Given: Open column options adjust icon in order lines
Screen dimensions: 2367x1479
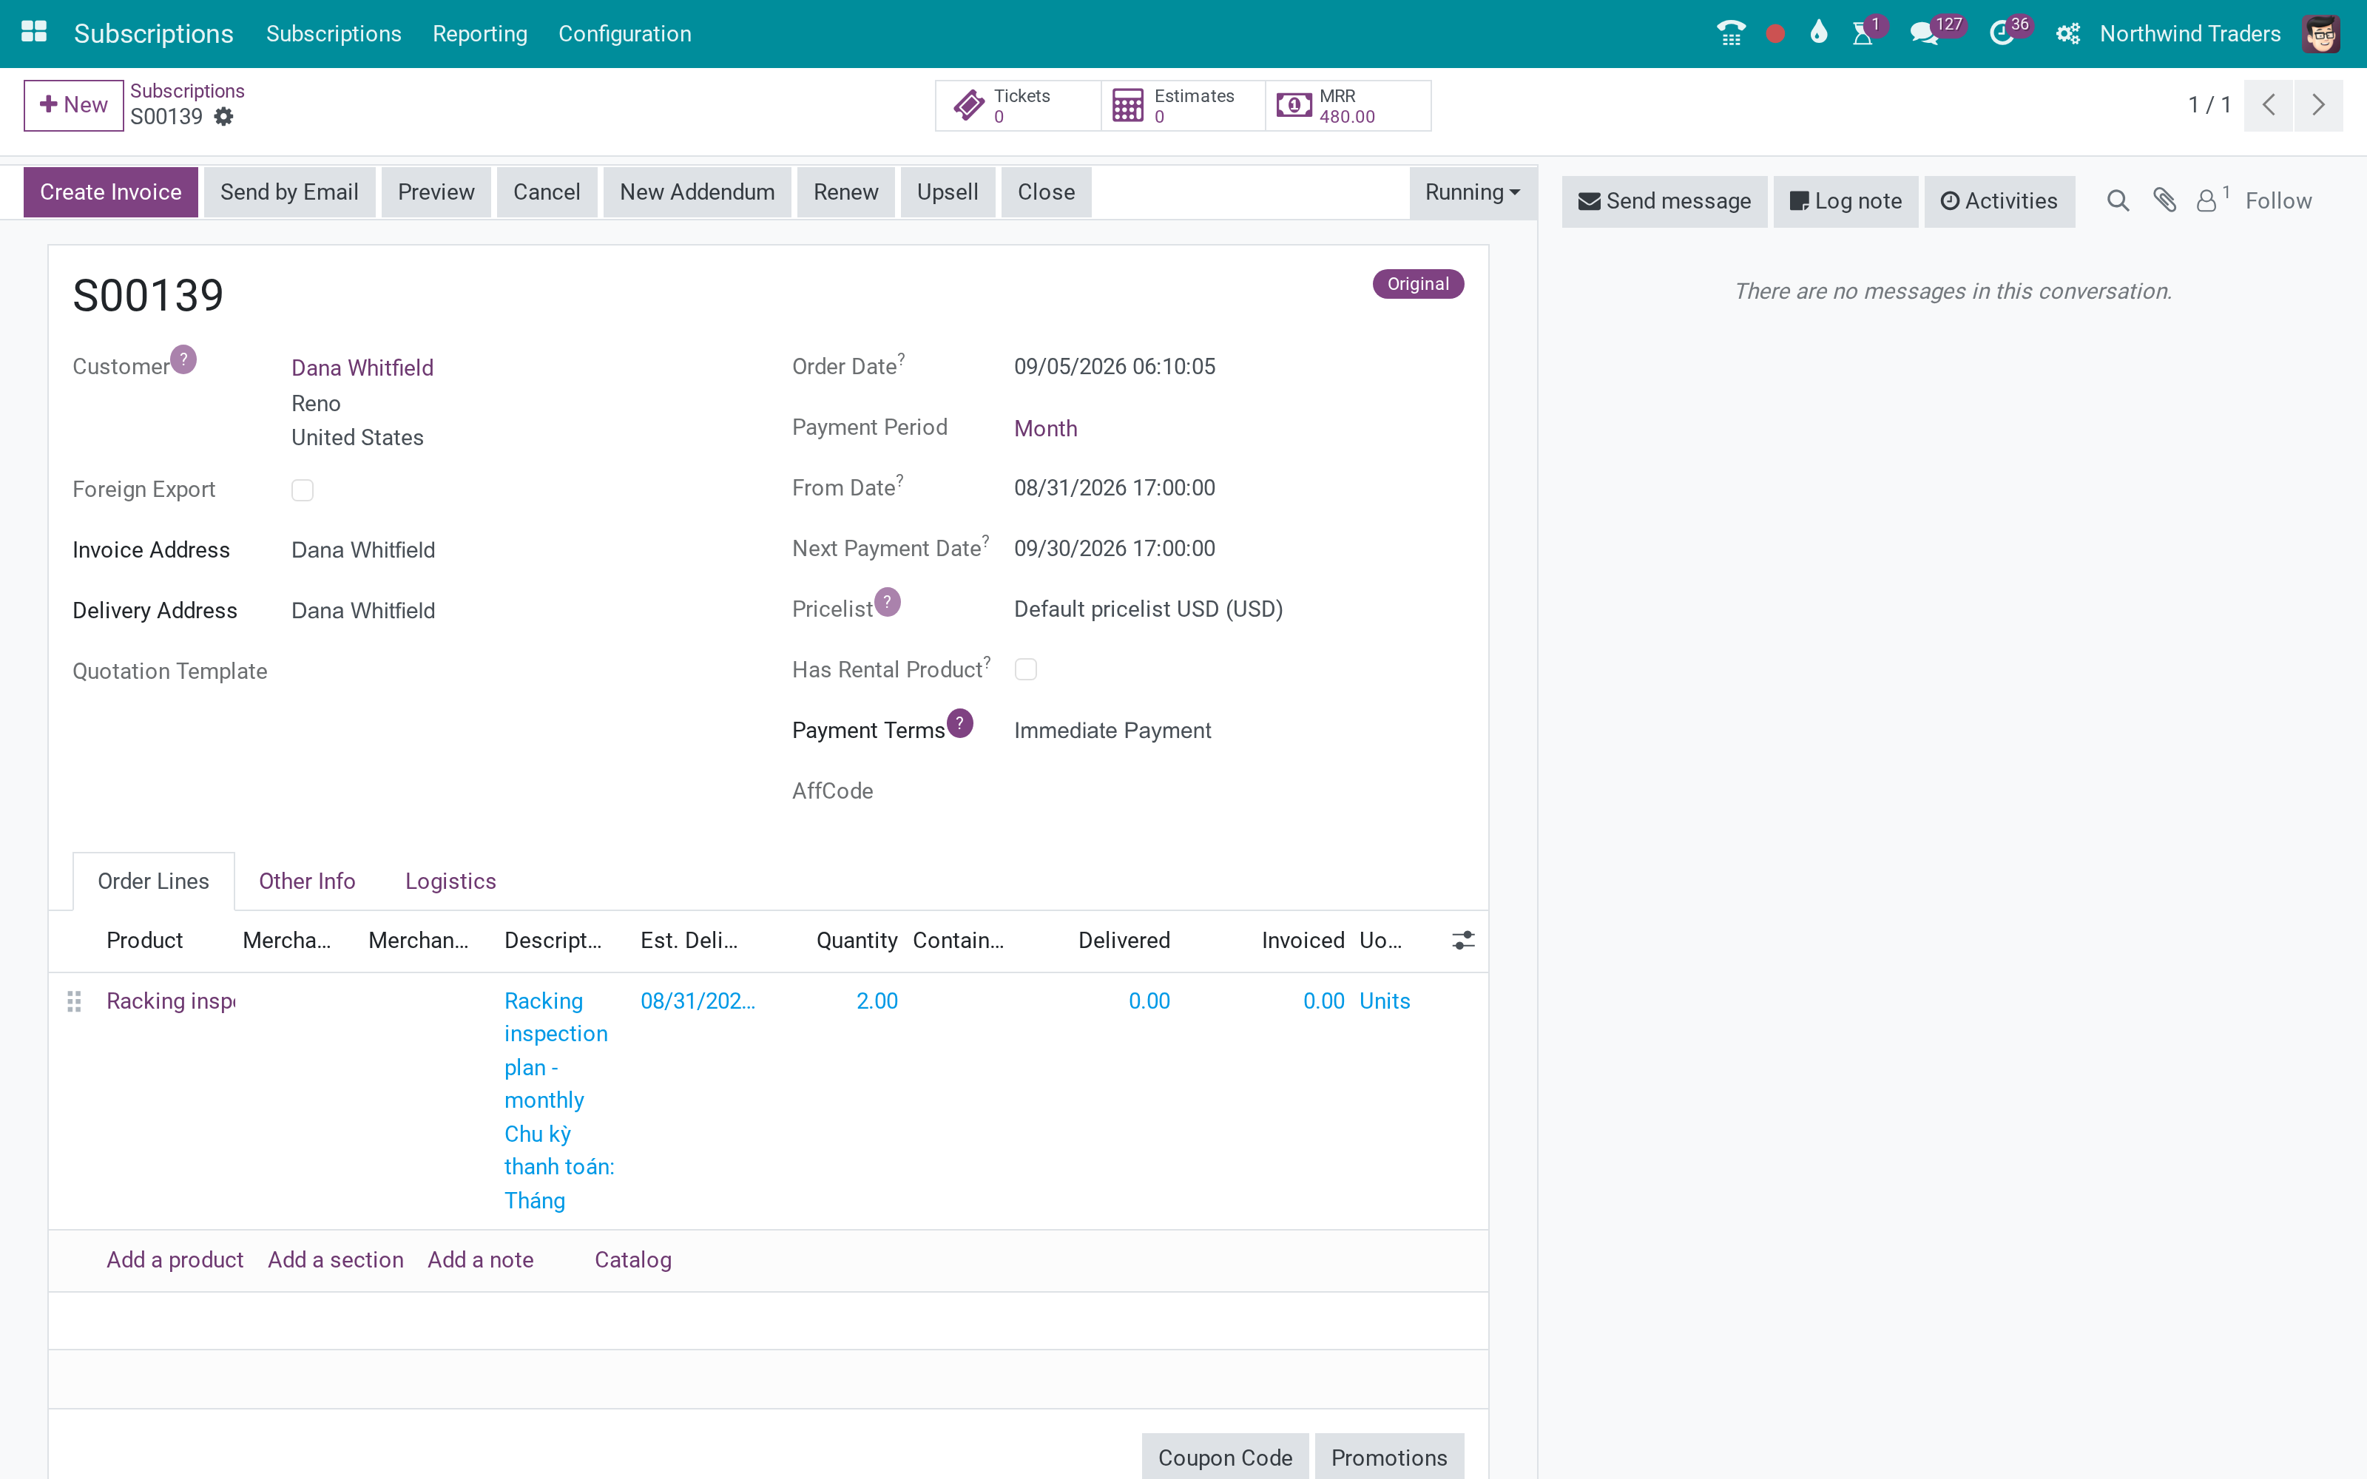Looking at the screenshot, I should pos(1463,940).
